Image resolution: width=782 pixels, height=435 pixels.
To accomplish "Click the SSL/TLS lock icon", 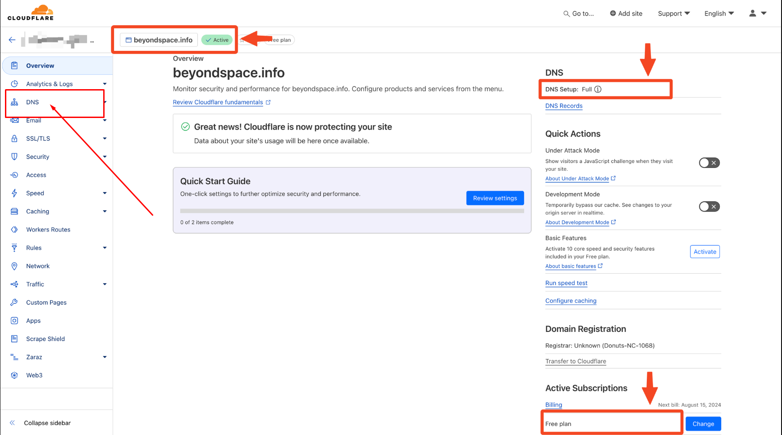I will [x=14, y=139].
